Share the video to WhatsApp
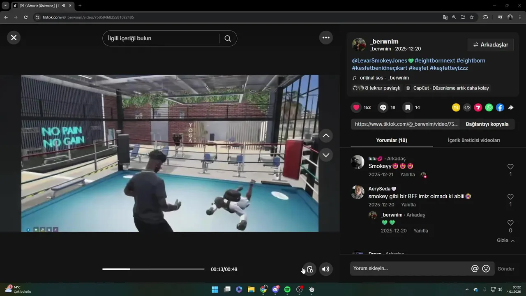Image resolution: width=526 pixels, height=296 pixels. 489,107
